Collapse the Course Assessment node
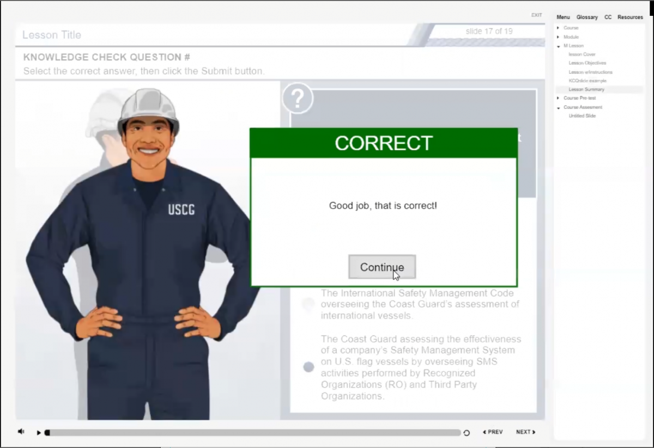The image size is (654, 448). tap(558, 108)
